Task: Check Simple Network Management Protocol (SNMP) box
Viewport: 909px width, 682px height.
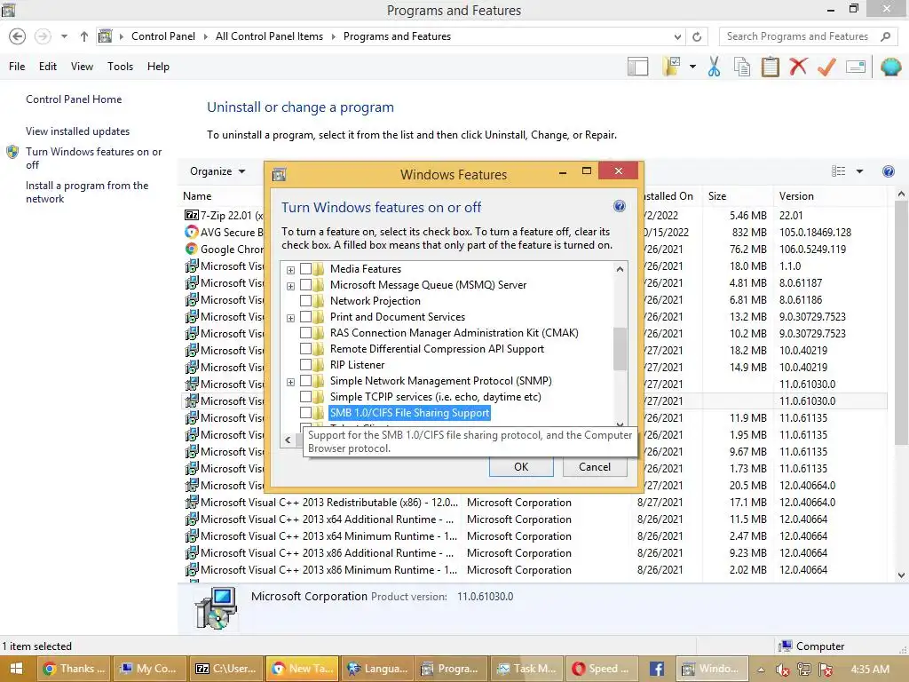Action: (305, 381)
